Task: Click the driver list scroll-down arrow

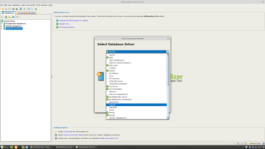Action: click(168, 118)
